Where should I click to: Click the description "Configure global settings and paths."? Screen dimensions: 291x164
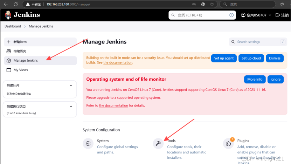tap(117, 150)
